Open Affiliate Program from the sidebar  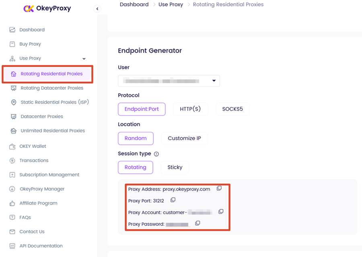(38, 203)
